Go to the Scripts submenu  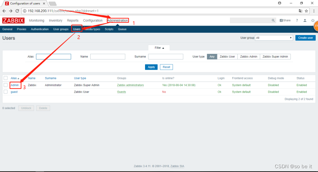pos(109,29)
